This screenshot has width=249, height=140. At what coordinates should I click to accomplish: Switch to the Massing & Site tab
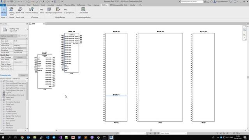69,5
